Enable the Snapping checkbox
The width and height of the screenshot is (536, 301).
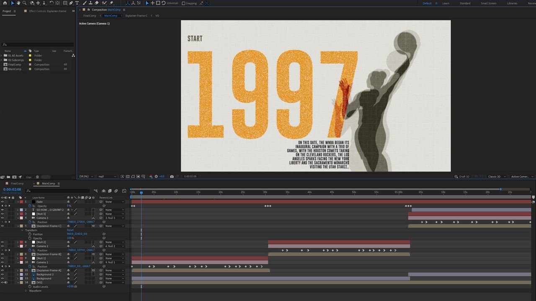(183, 3)
